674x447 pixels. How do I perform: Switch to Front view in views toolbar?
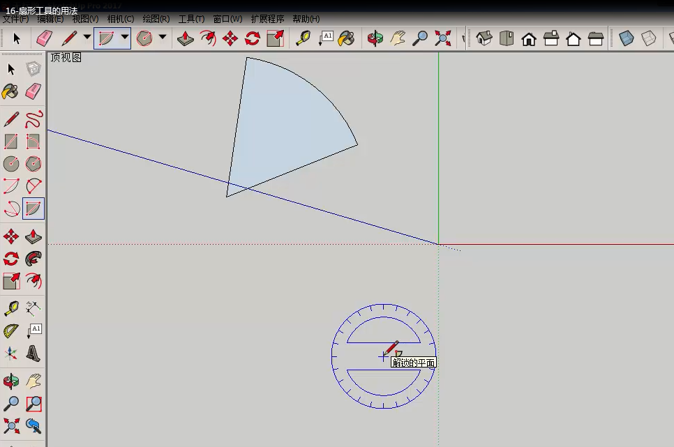529,38
